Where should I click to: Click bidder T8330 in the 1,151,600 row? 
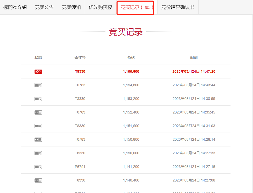[x=80, y=126]
